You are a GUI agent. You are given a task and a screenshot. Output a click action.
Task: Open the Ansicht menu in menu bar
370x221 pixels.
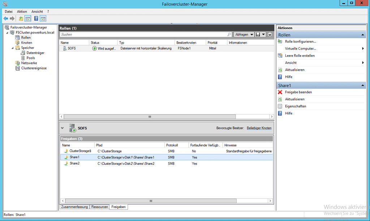click(x=37, y=12)
